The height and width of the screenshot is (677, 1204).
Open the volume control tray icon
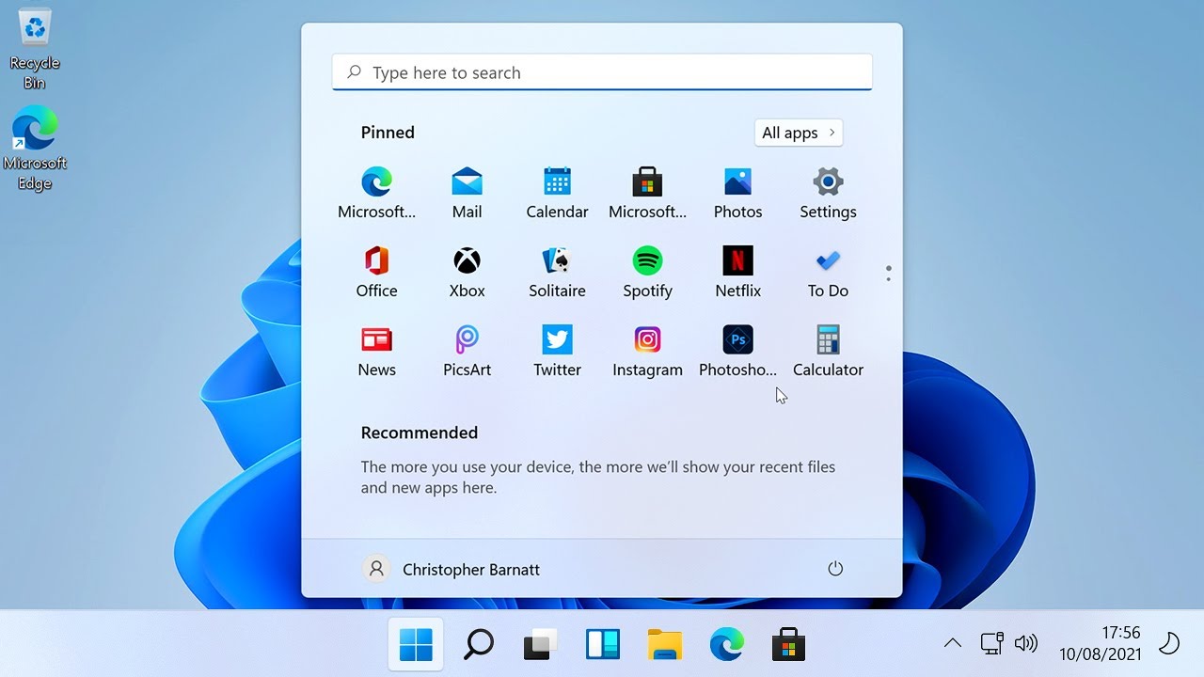[x=1026, y=643]
